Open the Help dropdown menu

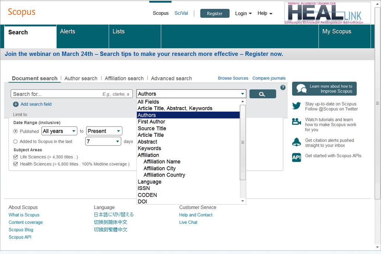point(265,13)
